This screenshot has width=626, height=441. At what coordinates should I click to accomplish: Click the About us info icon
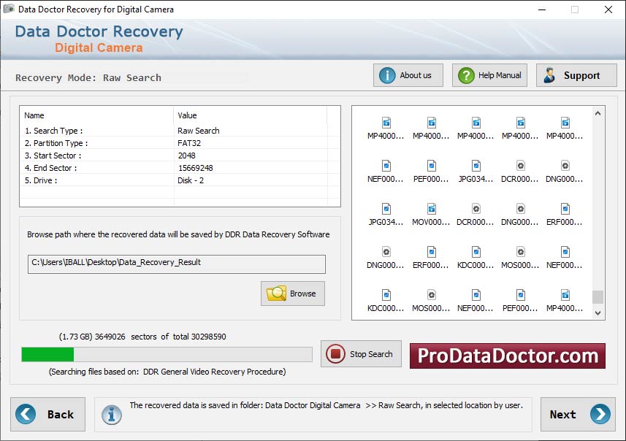386,74
